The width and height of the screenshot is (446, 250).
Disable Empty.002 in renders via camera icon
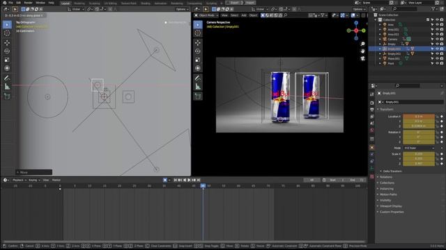point(442,54)
